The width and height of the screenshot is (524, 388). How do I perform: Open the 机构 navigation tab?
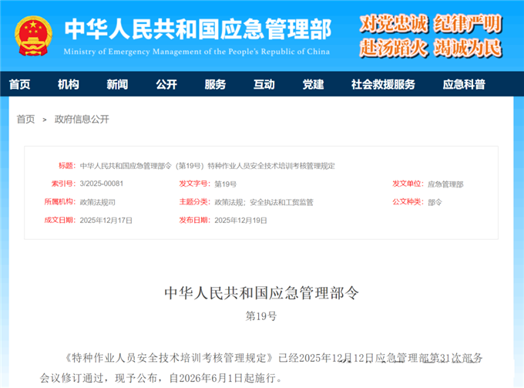69,85
